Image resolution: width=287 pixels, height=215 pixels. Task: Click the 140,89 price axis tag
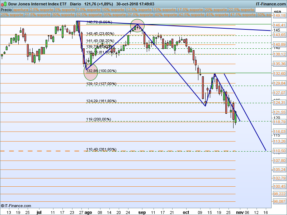tap(279, 44)
